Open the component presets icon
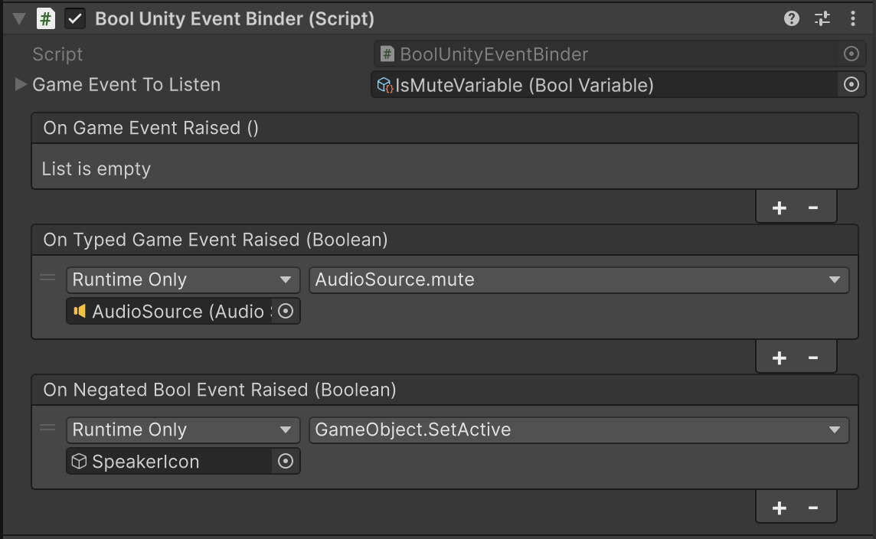The height and width of the screenshot is (539, 876). [821, 18]
